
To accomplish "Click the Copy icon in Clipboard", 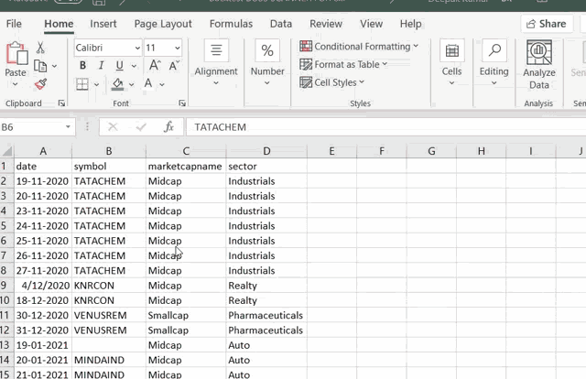I will coord(40,66).
